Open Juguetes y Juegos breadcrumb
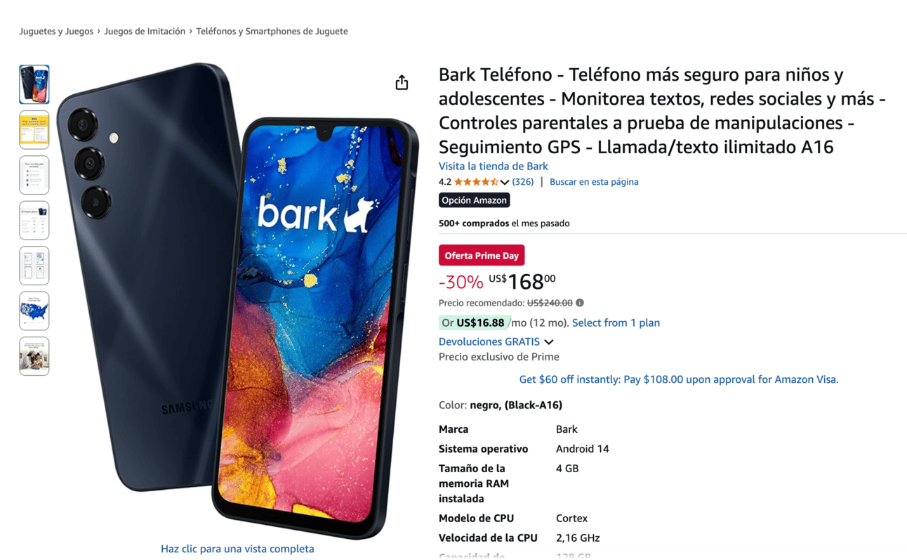Image resolution: width=907 pixels, height=560 pixels. [56, 31]
